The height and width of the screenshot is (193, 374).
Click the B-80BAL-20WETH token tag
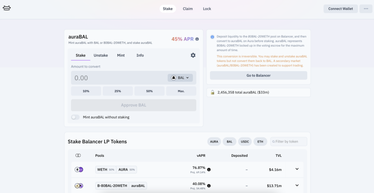tap(112, 186)
